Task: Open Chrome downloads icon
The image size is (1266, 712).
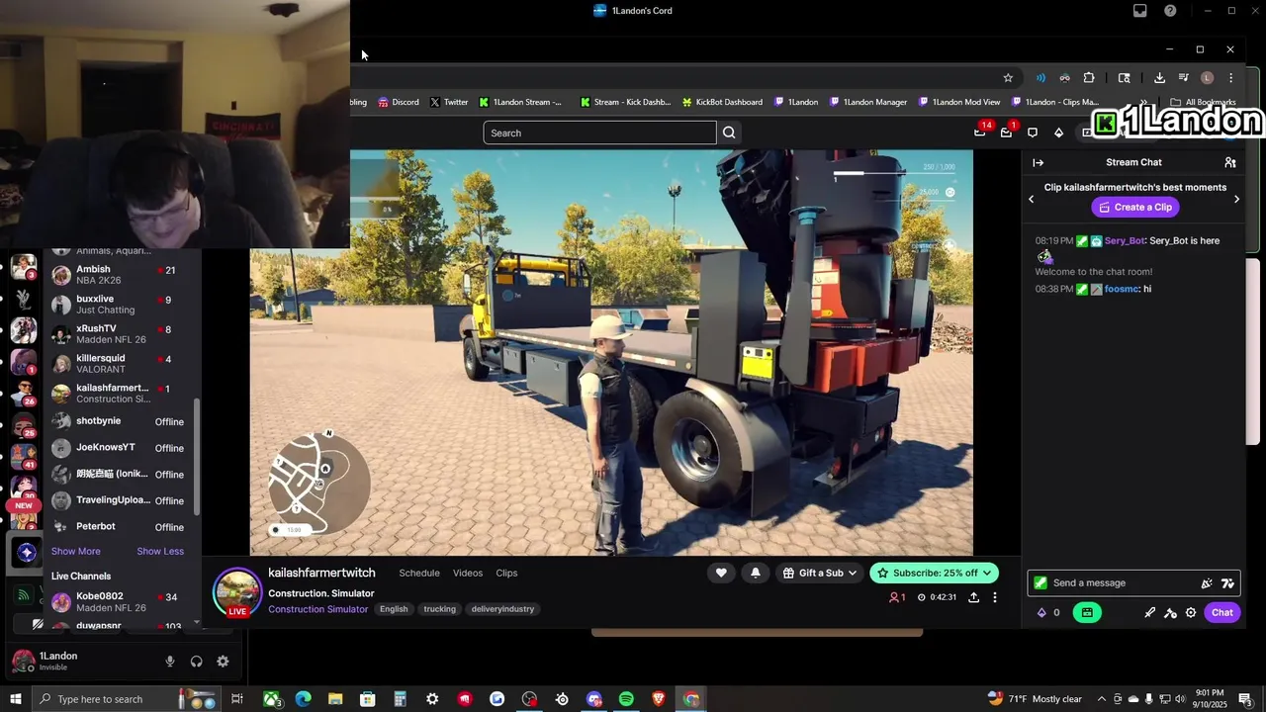Action: click(1159, 78)
